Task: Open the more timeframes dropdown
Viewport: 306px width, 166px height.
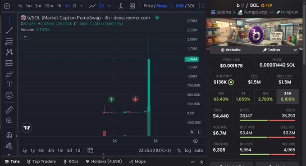Action: tap(82, 6)
